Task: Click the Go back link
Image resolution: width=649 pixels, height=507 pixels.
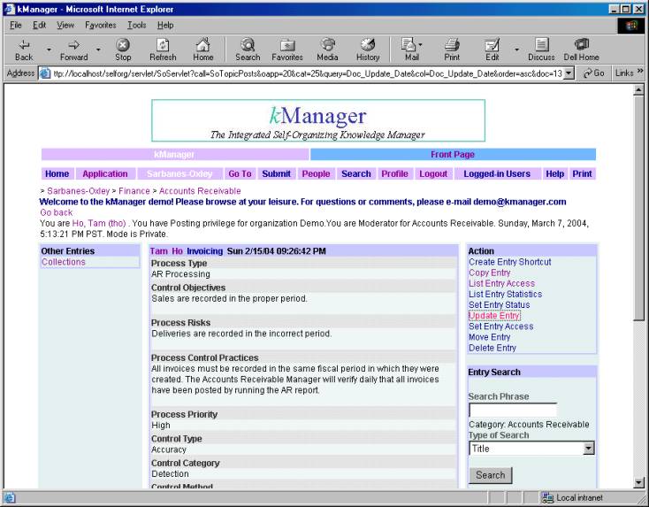Action: [x=57, y=212]
